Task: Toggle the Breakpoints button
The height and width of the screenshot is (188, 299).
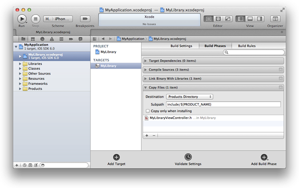Action: (x=85, y=19)
